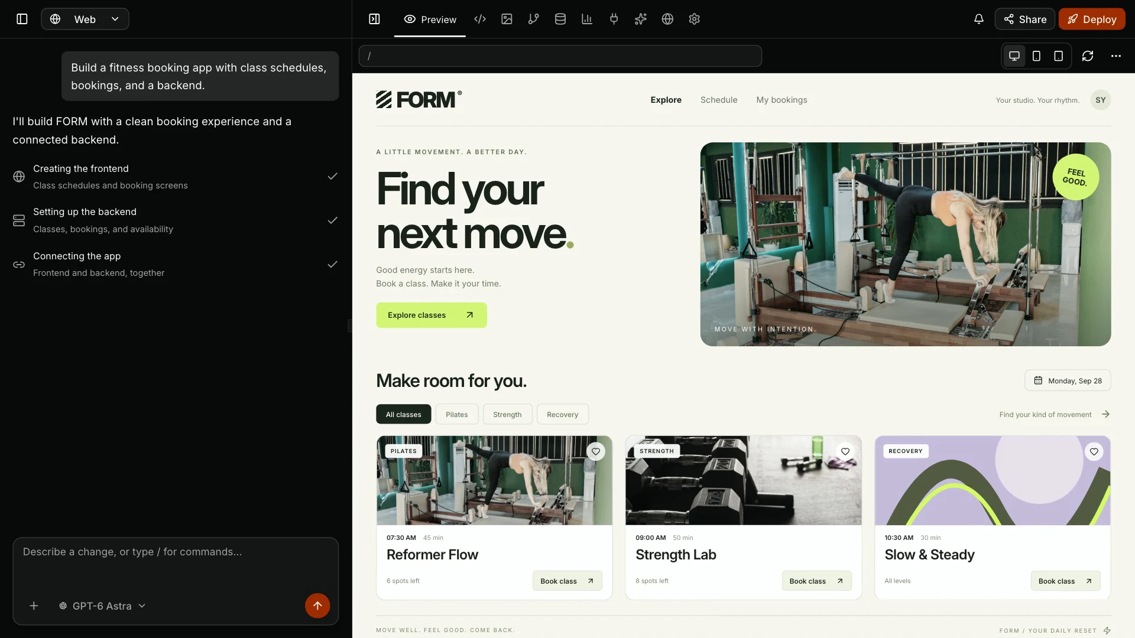Toggle the left sidebar panel icon
The width and height of the screenshot is (1135, 638).
[x=22, y=19]
